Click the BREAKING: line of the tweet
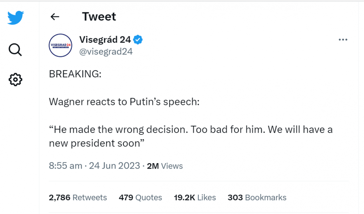Screen dimensions: 364x214 (75, 74)
